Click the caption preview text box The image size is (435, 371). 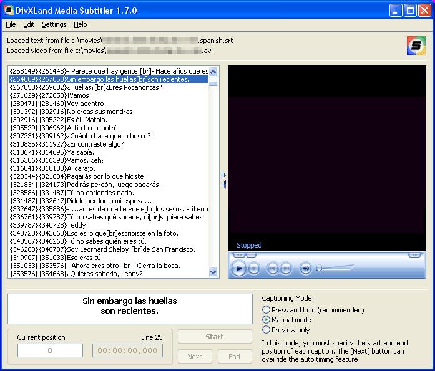click(x=130, y=309)
